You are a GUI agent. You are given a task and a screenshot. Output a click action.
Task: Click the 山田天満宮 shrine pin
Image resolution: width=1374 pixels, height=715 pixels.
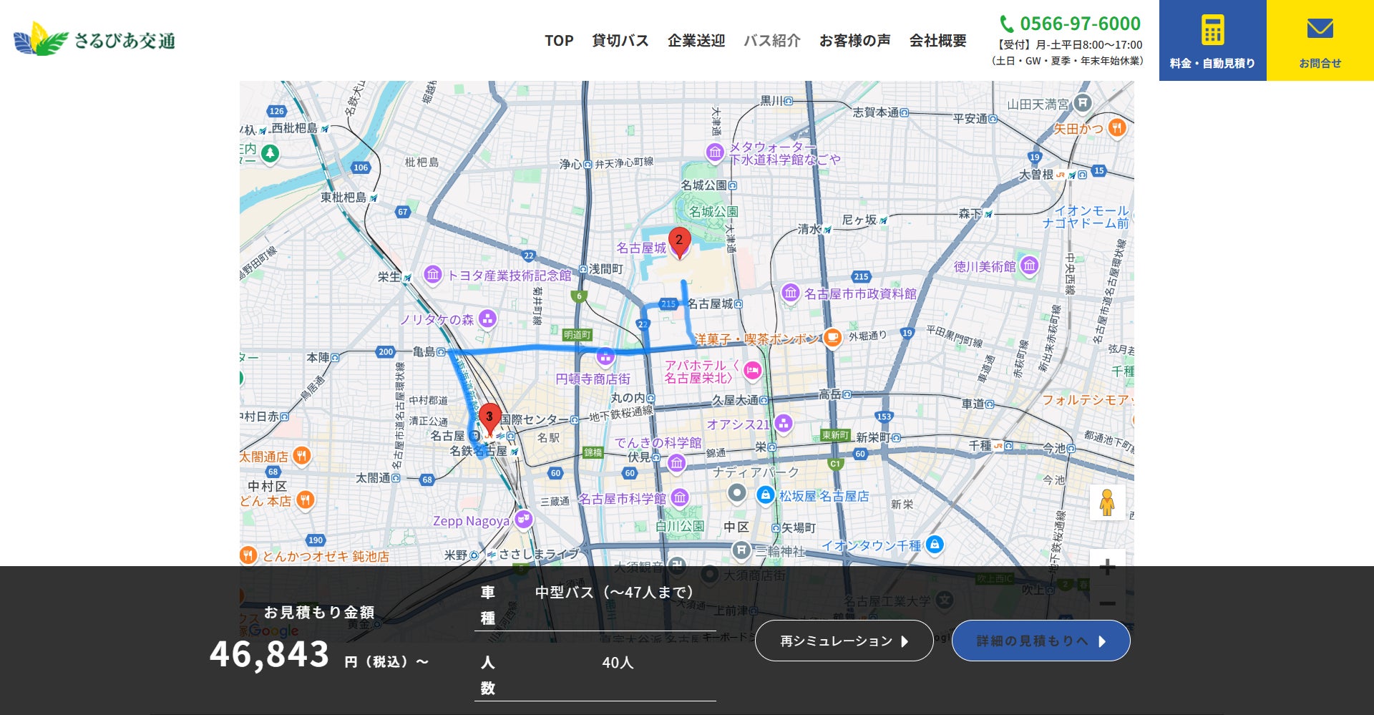(1083, 104)
